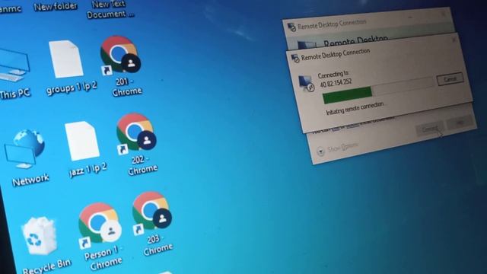
Task: Close the connecting progress dialog
Action: (x=454, y=40)
